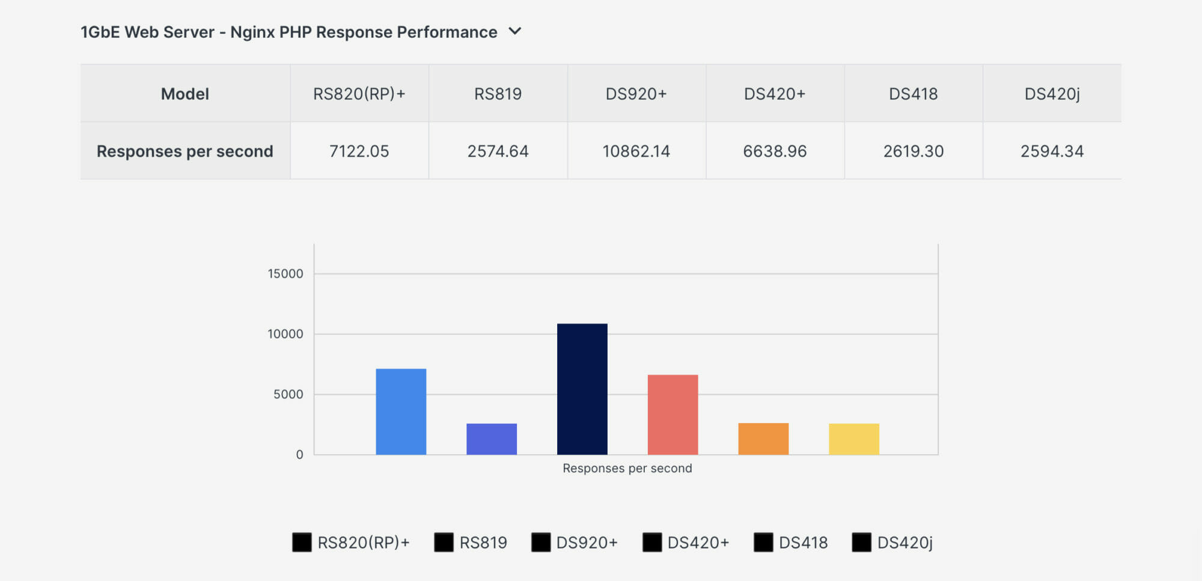Image resolution: width=1202 pixels, height=581 pixels.
Task: Click the 10862.14 value cell
Action: pos(636,151)
